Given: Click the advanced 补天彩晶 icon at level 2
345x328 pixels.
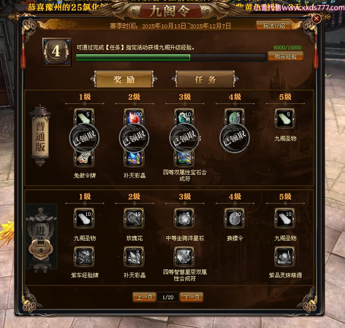Looking at the screenshot, I should tap(134, 257).
